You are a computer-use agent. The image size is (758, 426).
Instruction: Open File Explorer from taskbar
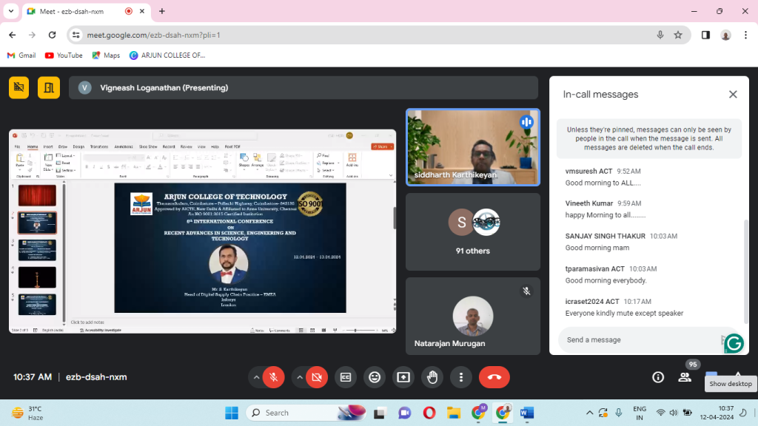(454, 413)
